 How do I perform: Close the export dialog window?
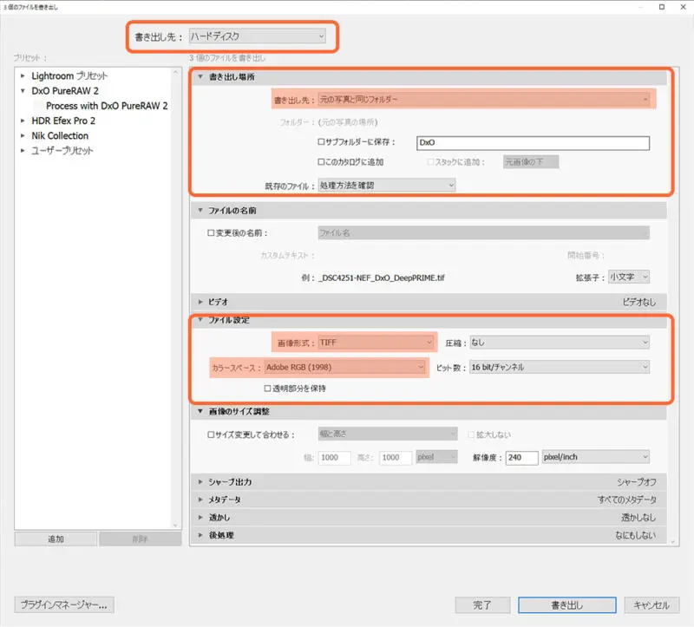click(x=684, y=7)
